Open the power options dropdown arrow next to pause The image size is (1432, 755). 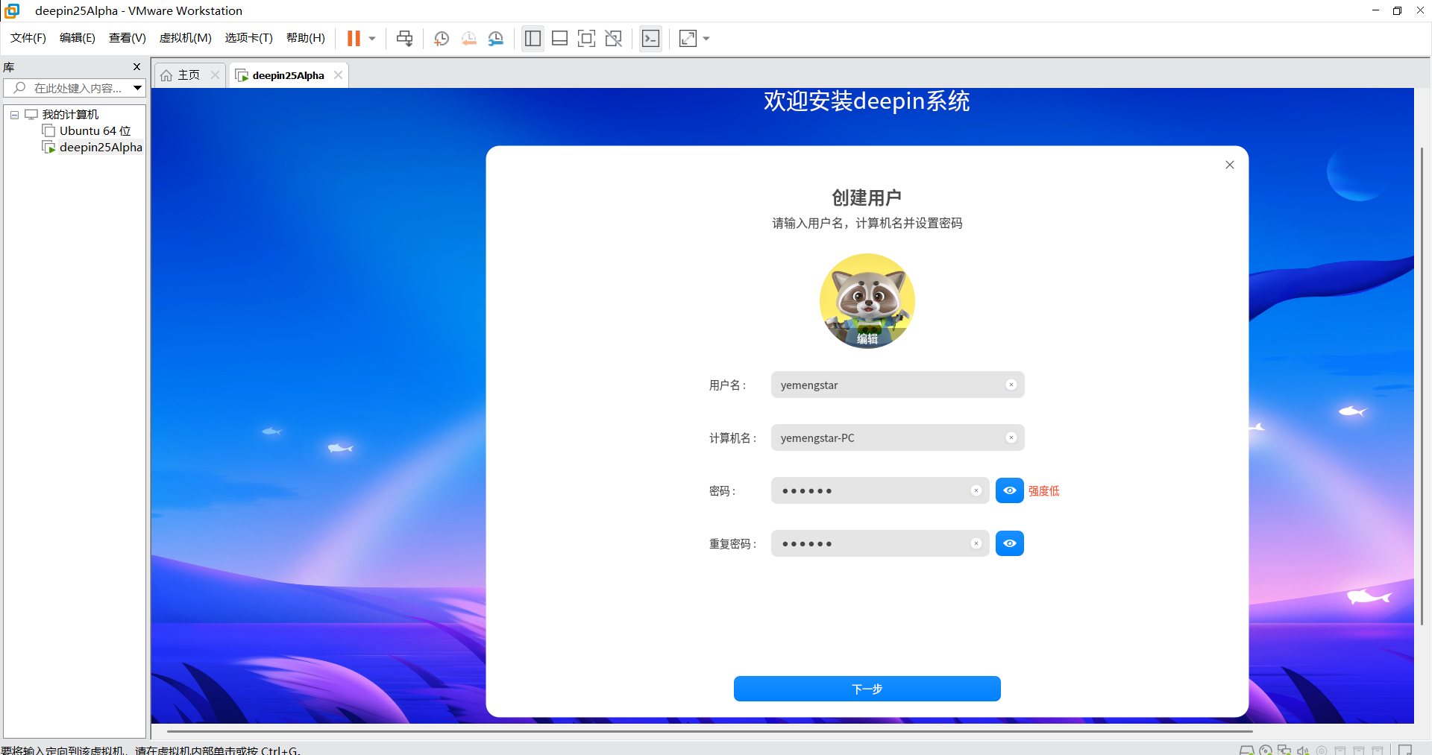(372, 39)
